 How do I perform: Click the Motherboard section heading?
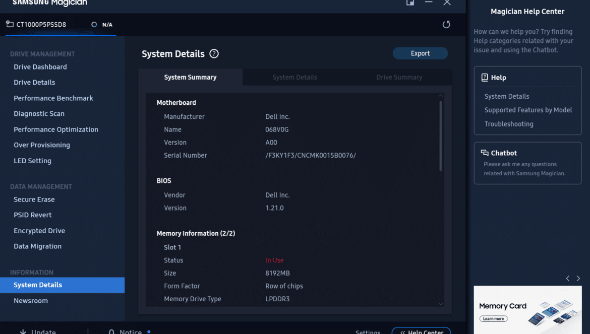tap(176, 103)
